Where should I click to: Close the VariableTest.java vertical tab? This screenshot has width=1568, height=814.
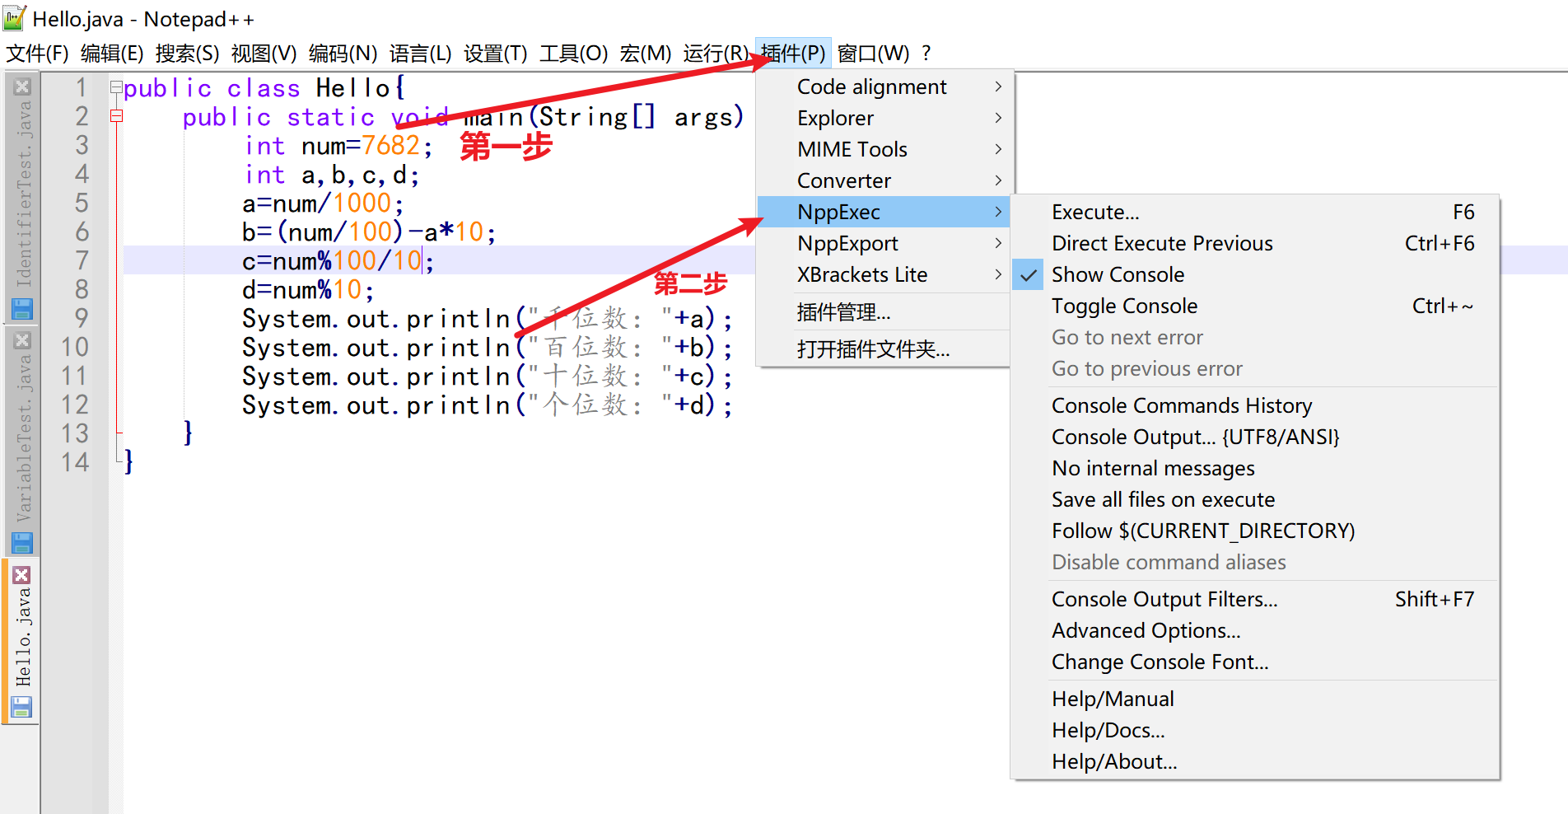pos(22,340)
